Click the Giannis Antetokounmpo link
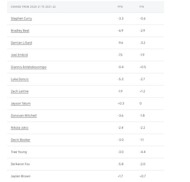 tap(28, 67)
